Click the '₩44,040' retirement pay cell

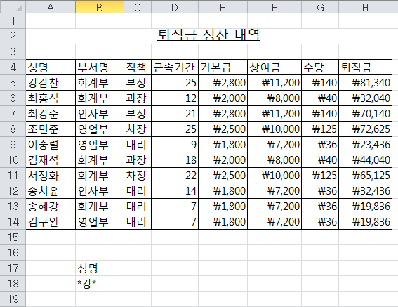pos(365,160)
